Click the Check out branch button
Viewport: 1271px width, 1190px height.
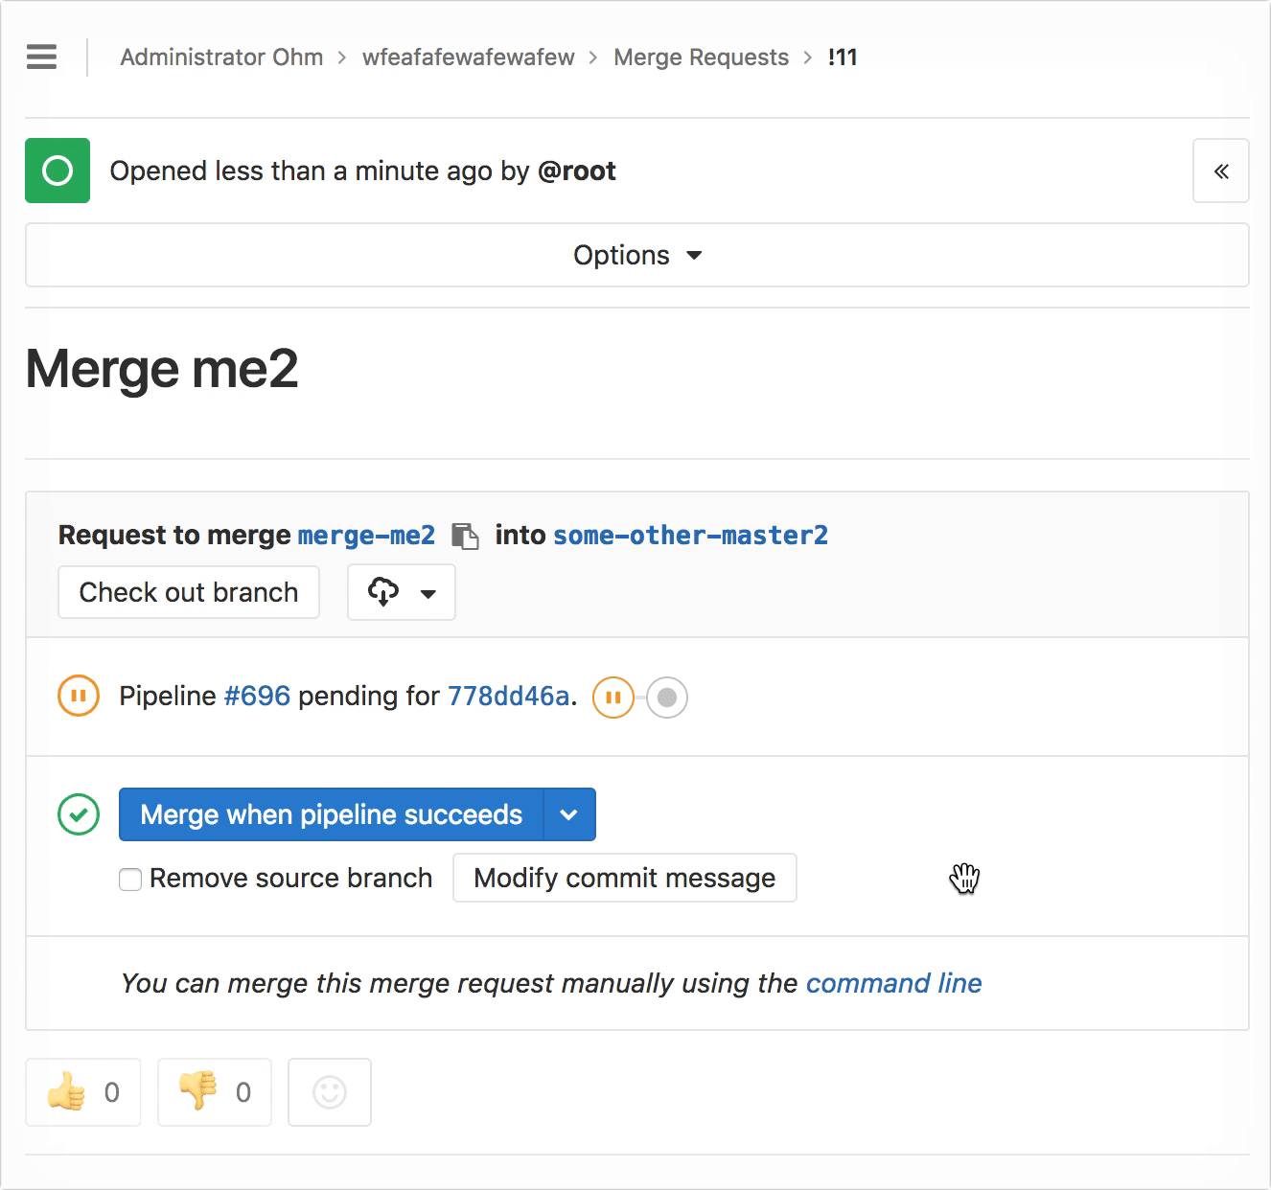point(189,593)
